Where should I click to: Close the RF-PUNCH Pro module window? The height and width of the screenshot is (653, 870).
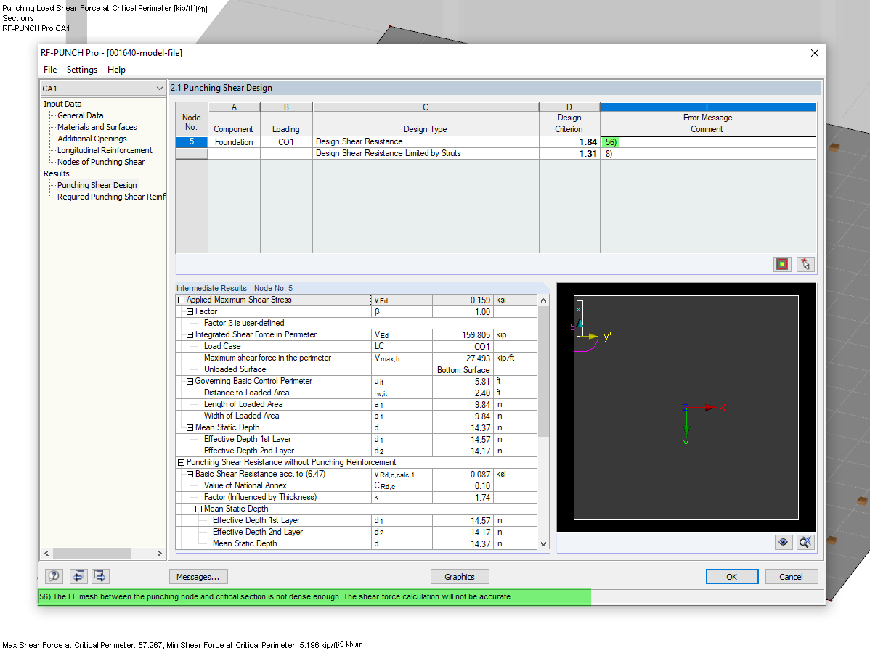pos(814,52)
